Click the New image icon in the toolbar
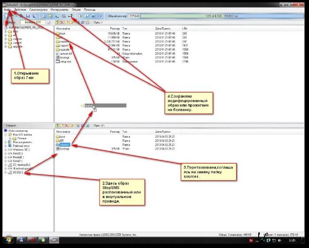 [6, 15]
